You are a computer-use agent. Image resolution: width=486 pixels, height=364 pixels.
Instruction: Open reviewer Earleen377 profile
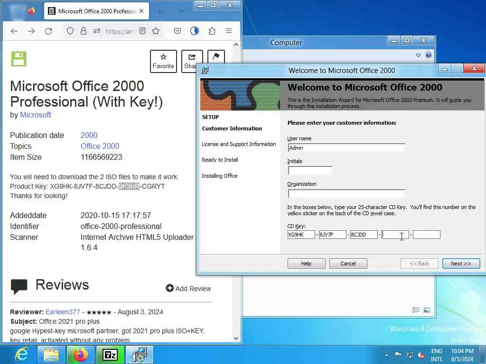63,312
